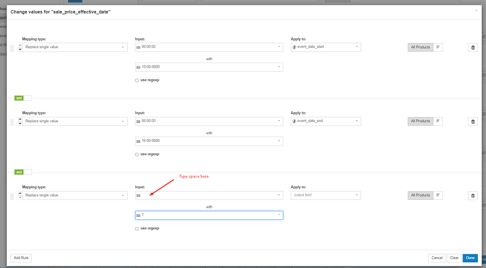Click the Clear button
This screenshot has width=486, height=268.
pyautogui.click(x=454, y=258)
